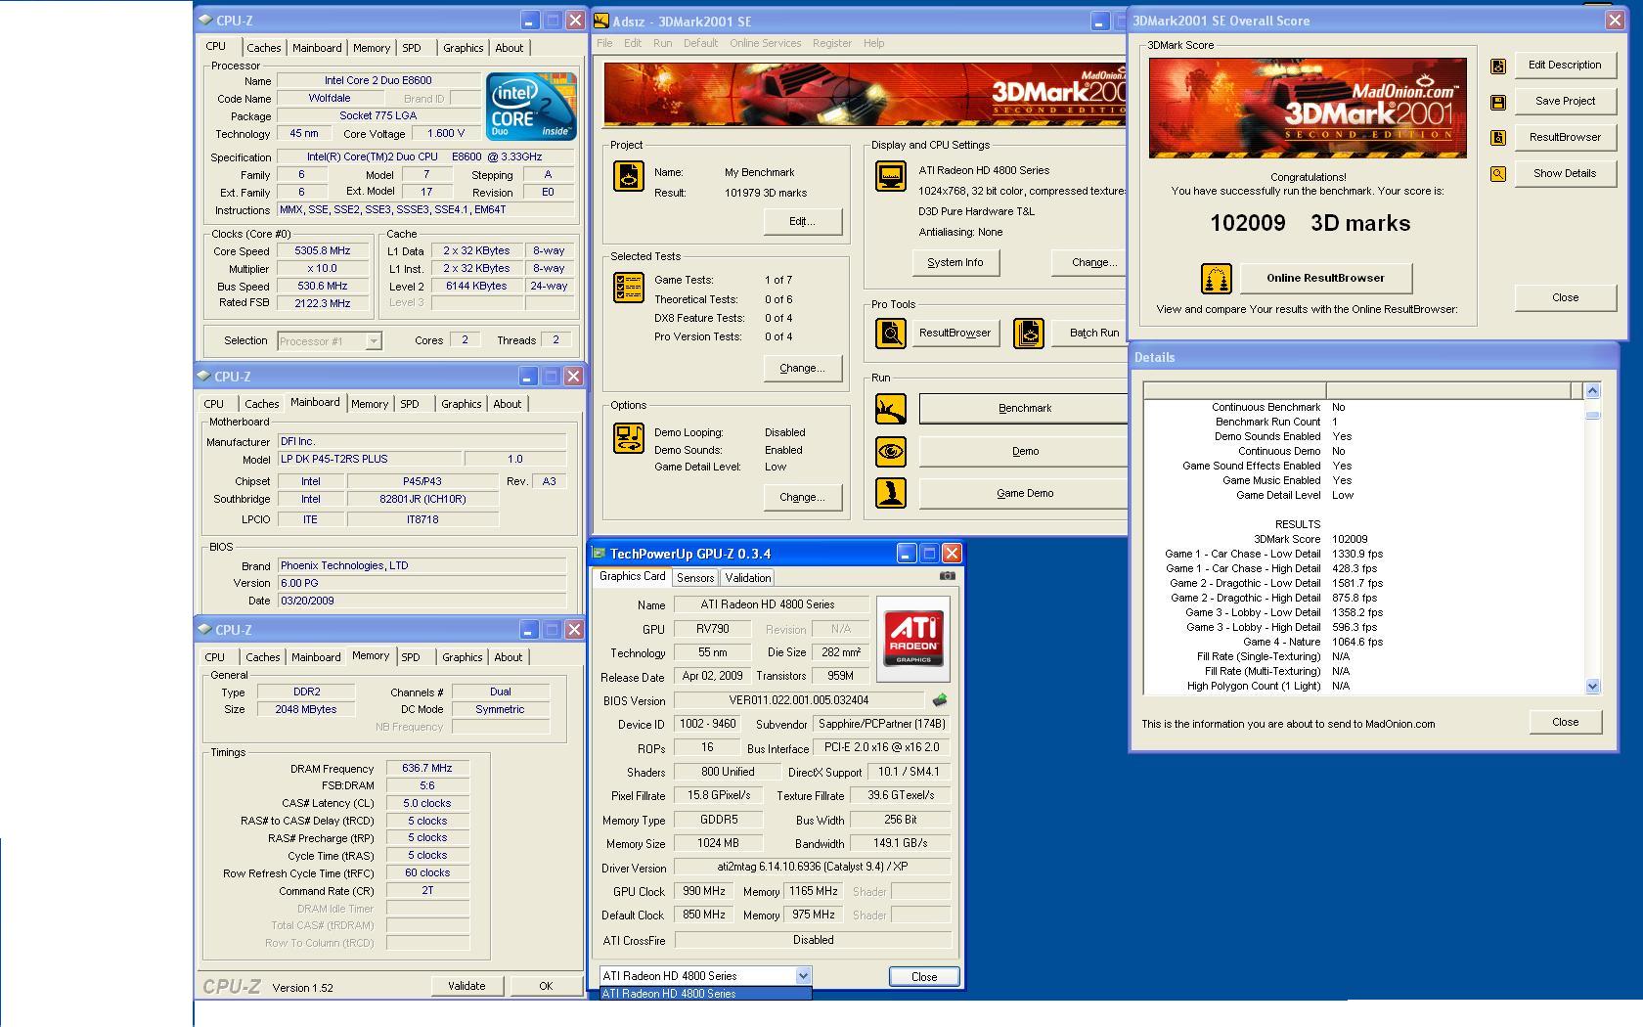Click the Edit Description icon in Overall Score
The height and width of the screenshot is (1027, 1643).
[1497, 67]
